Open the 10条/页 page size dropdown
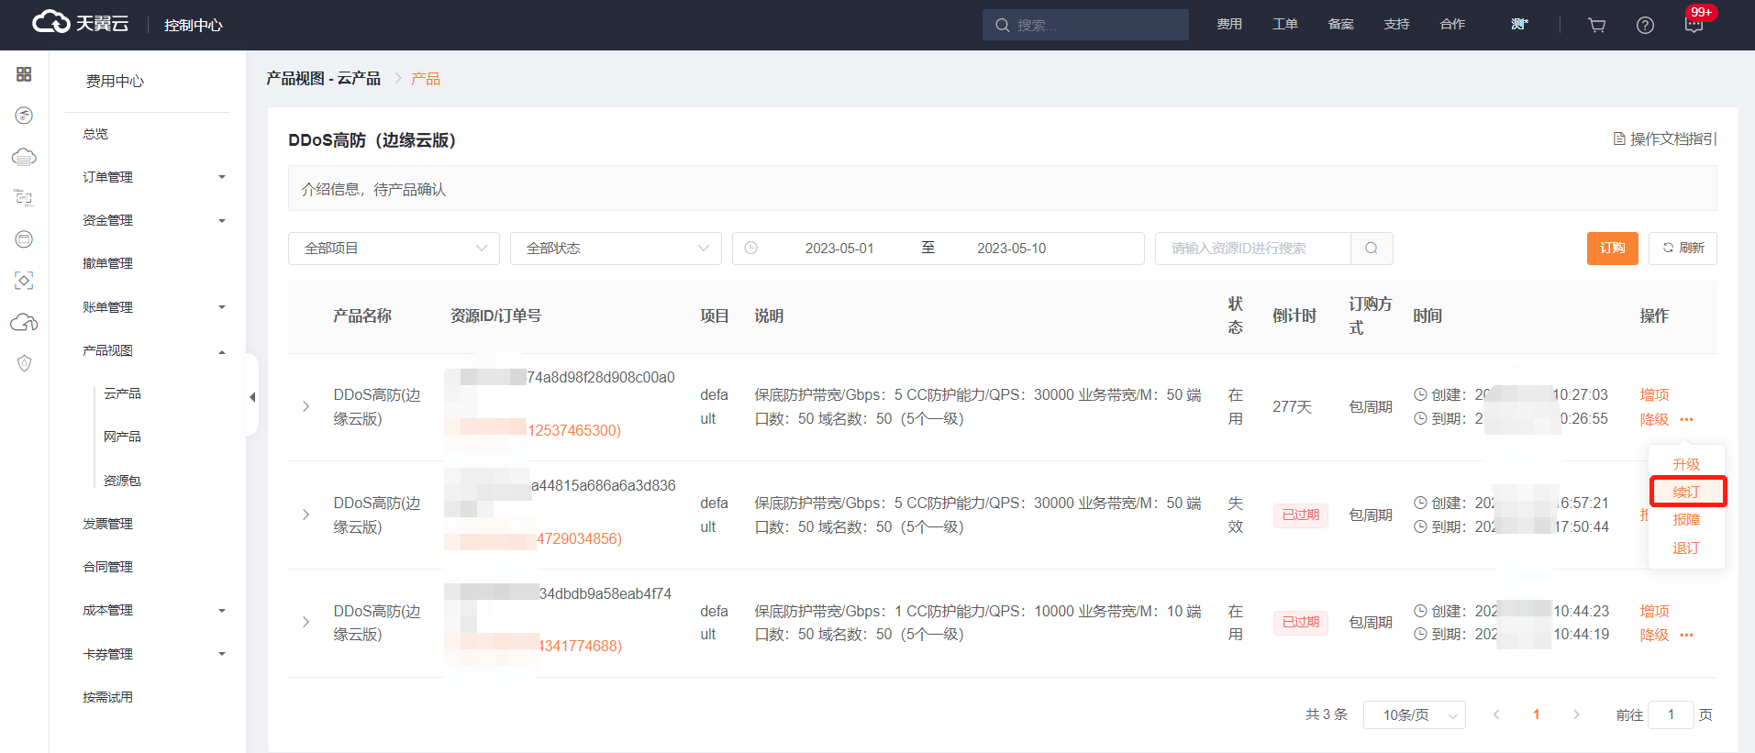 coord(1415,714)
